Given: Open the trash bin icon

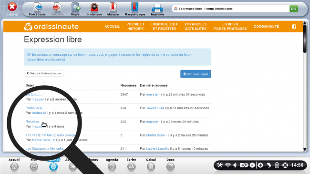Looking at the screenshot, I should click(277, 165).
